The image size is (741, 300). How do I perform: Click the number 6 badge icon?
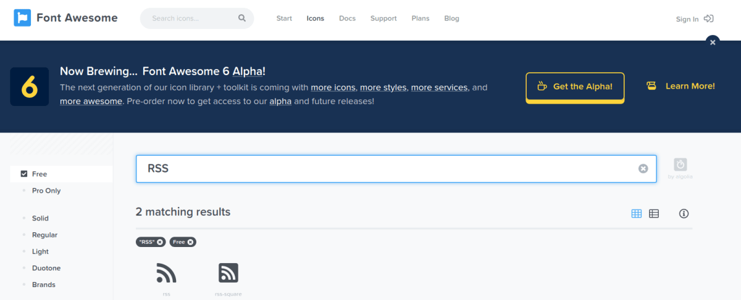point(30,86)
